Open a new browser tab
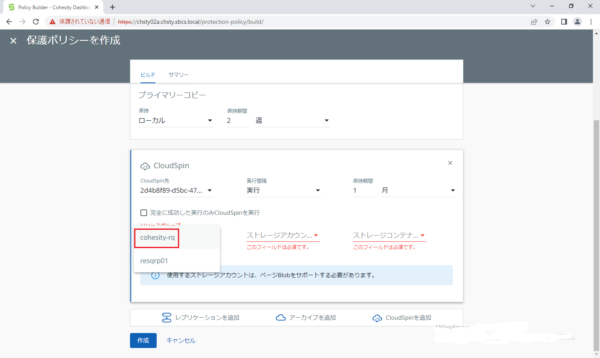This screenshot has width=600, height=358. [112, 7]
